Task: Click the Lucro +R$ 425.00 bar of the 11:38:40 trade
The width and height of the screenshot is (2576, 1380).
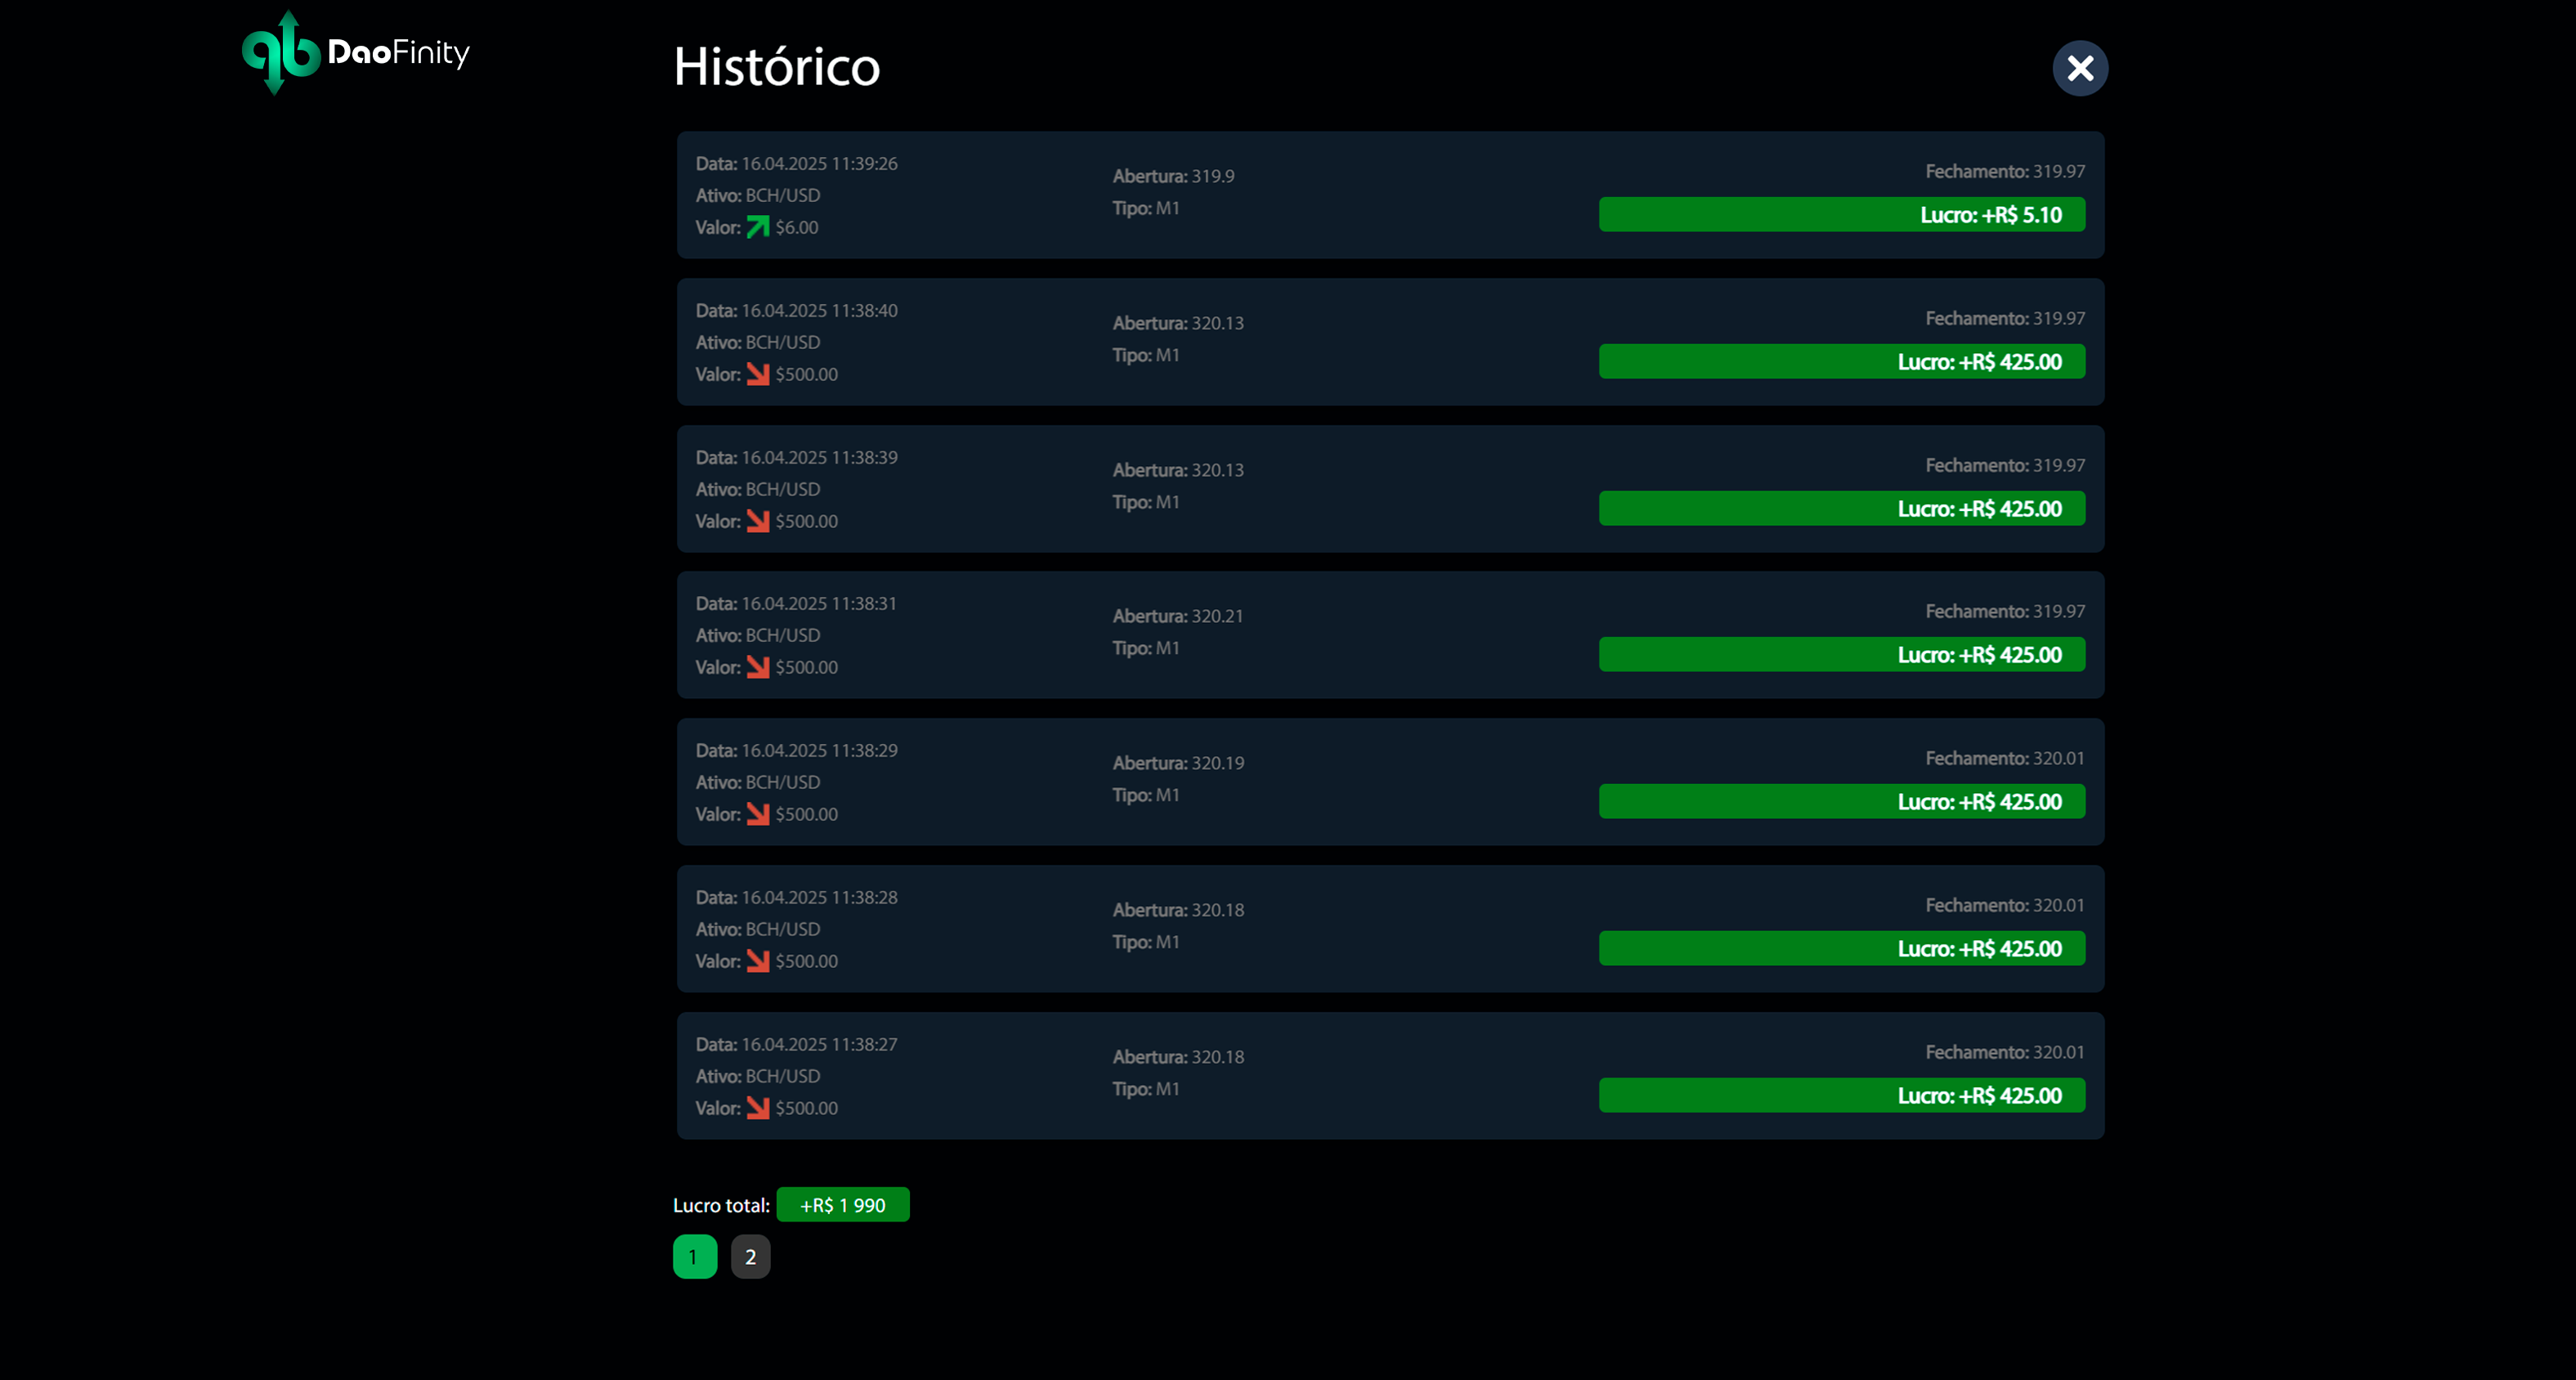Action: pyautogui.click(x=1842, y=362)
